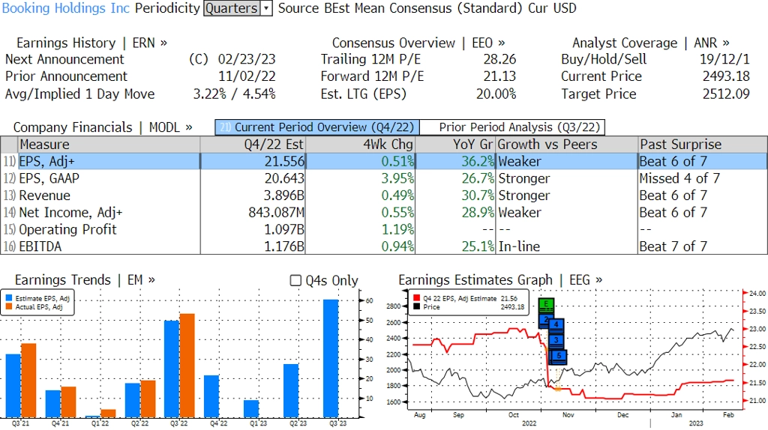Click the Measure column header
The height and width of the screenshot is (430, 768).
coord(109,145)
